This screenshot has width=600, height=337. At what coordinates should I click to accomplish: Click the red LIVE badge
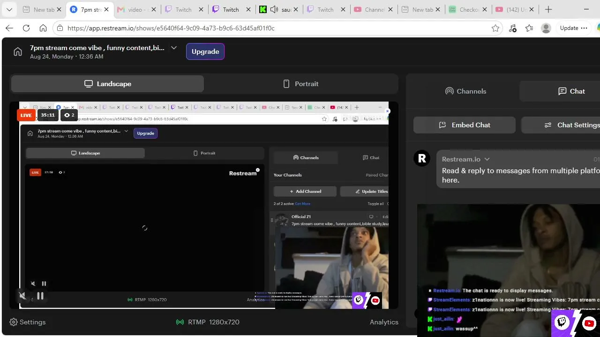coord(26,115)
